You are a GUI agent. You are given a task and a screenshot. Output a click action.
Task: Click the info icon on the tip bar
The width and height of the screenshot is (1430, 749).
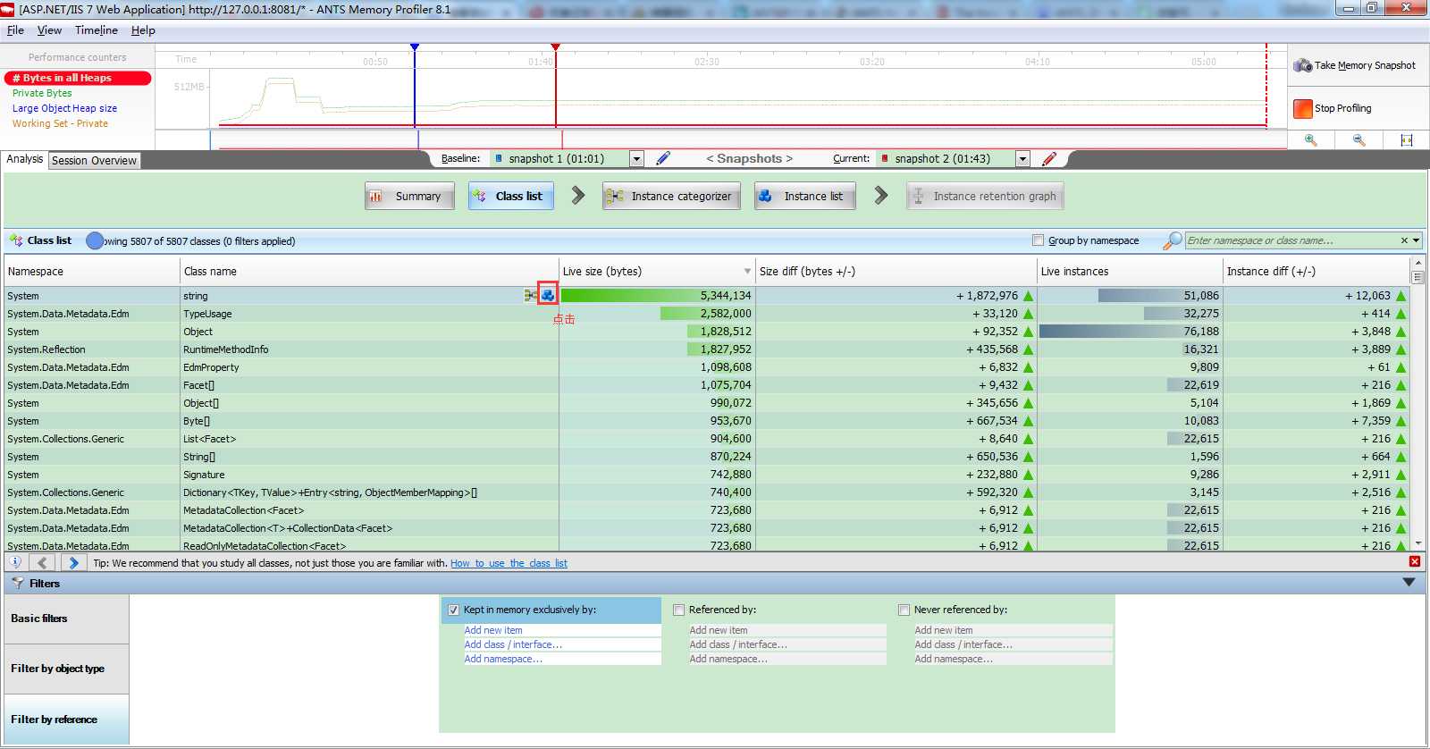(x=16, y=562)
